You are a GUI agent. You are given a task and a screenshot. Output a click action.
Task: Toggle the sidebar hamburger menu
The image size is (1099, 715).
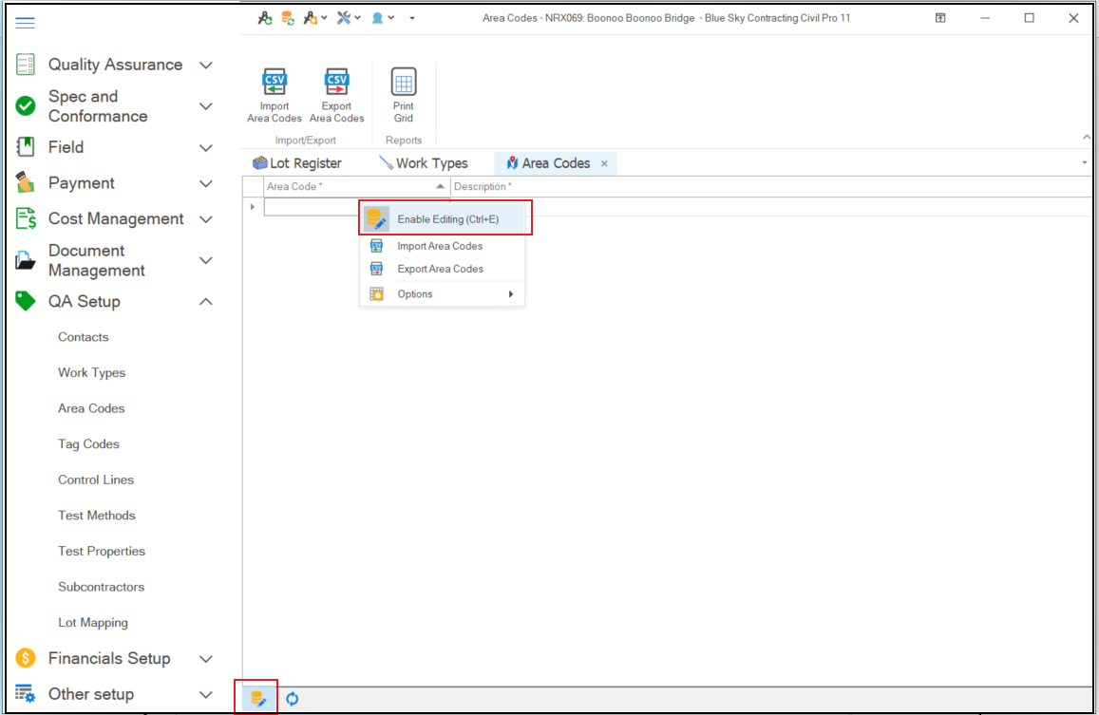[25, 23]
